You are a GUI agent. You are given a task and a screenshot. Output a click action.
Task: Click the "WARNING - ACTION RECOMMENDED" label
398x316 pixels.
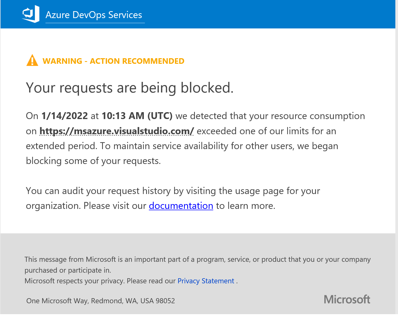coord(113,61)
